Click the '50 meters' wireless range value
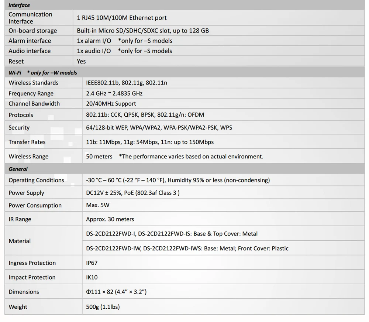Image resolution: width=369 pixels, height=322 pixels. (x=99, y=157)
